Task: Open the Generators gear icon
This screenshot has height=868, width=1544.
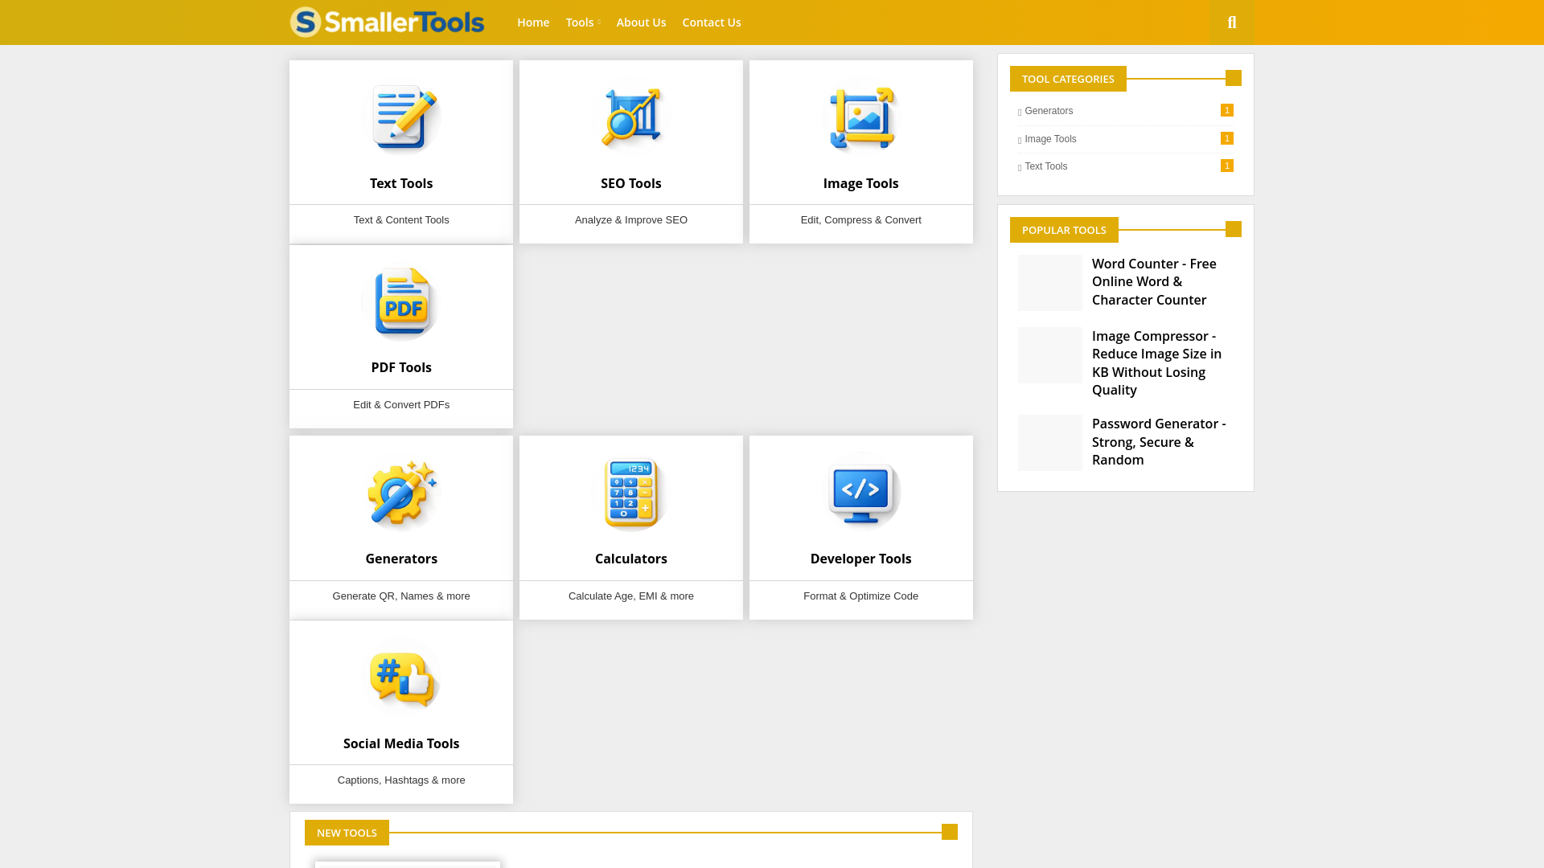Action: point(401,493)
